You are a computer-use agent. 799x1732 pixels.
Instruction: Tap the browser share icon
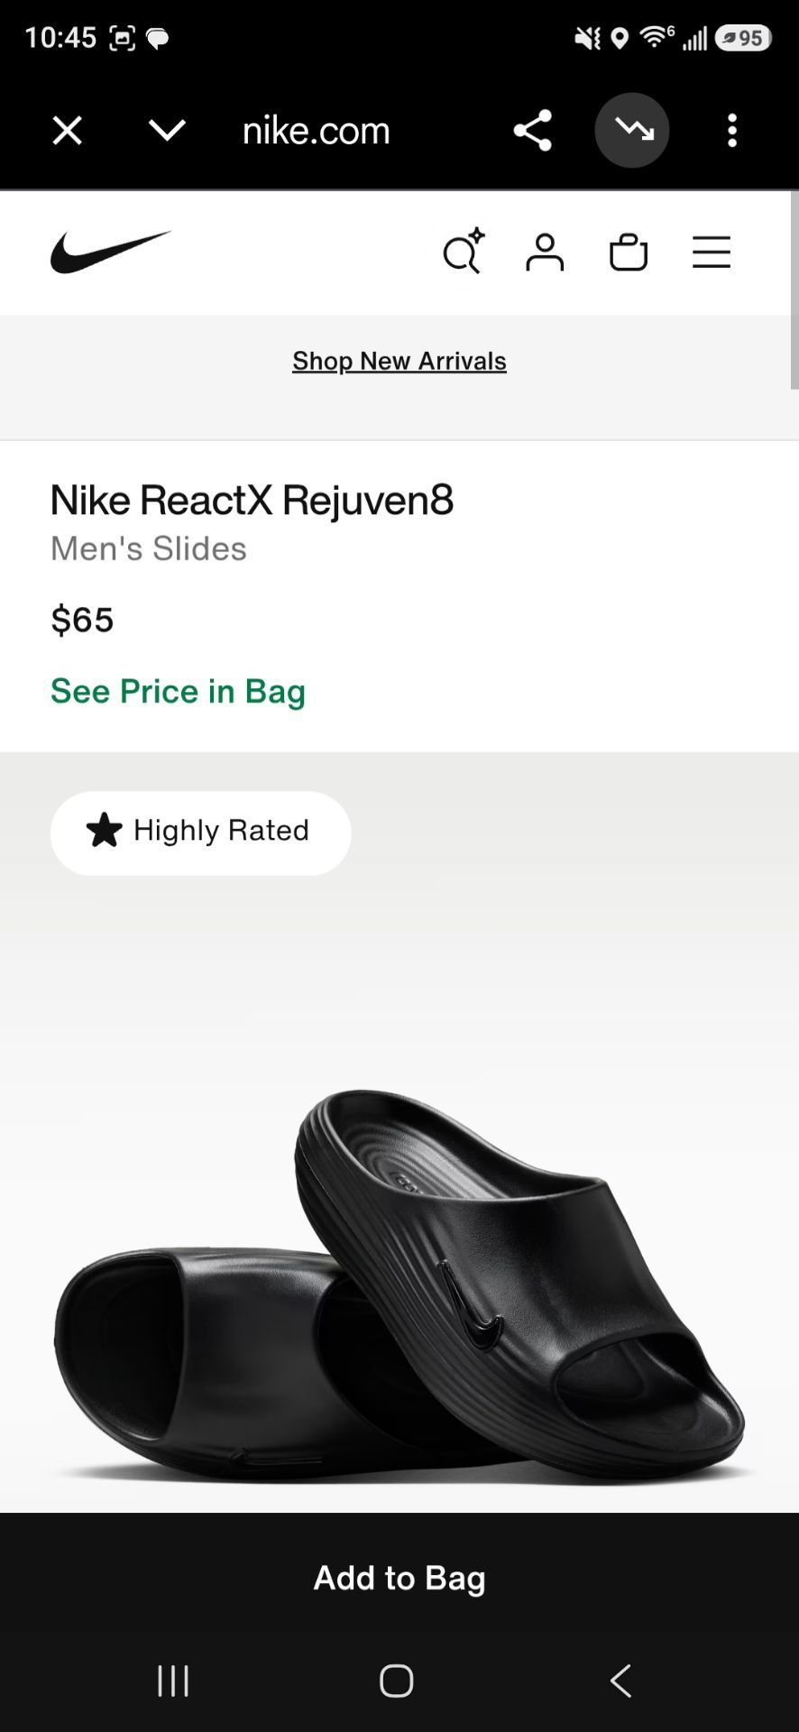532,131
